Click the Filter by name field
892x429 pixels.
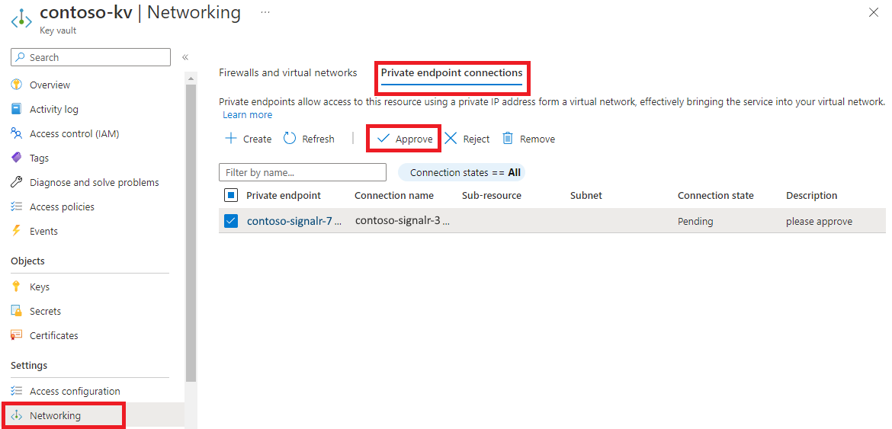coord(303,172)
